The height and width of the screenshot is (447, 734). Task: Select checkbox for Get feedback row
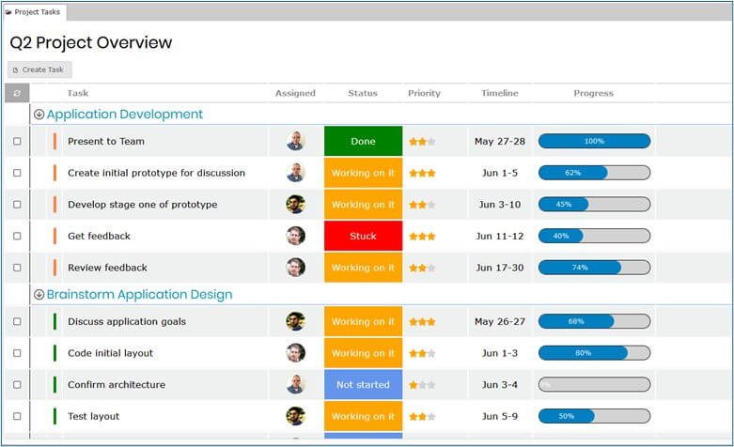(x=17, y=237)
